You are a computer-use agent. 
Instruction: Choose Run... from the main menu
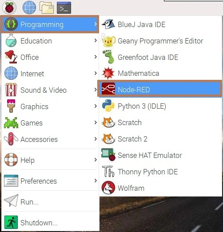(50, 202)
